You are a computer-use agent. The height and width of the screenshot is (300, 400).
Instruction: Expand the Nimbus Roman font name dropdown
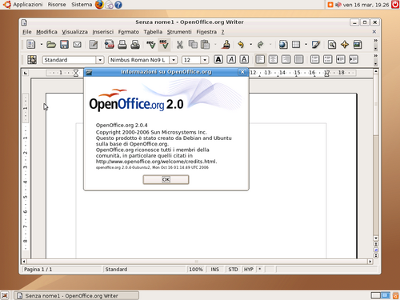click(174, 60)
